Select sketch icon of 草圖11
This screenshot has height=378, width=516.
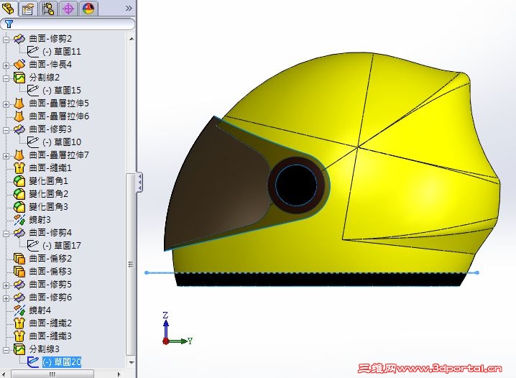coord(32,52)
